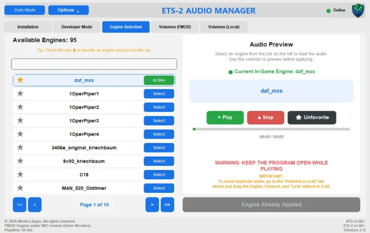This screenshot has width=370, height=233.
Task: Click the Engine Already Applied button
Action: pyautogui.click(x=271, y=204)
